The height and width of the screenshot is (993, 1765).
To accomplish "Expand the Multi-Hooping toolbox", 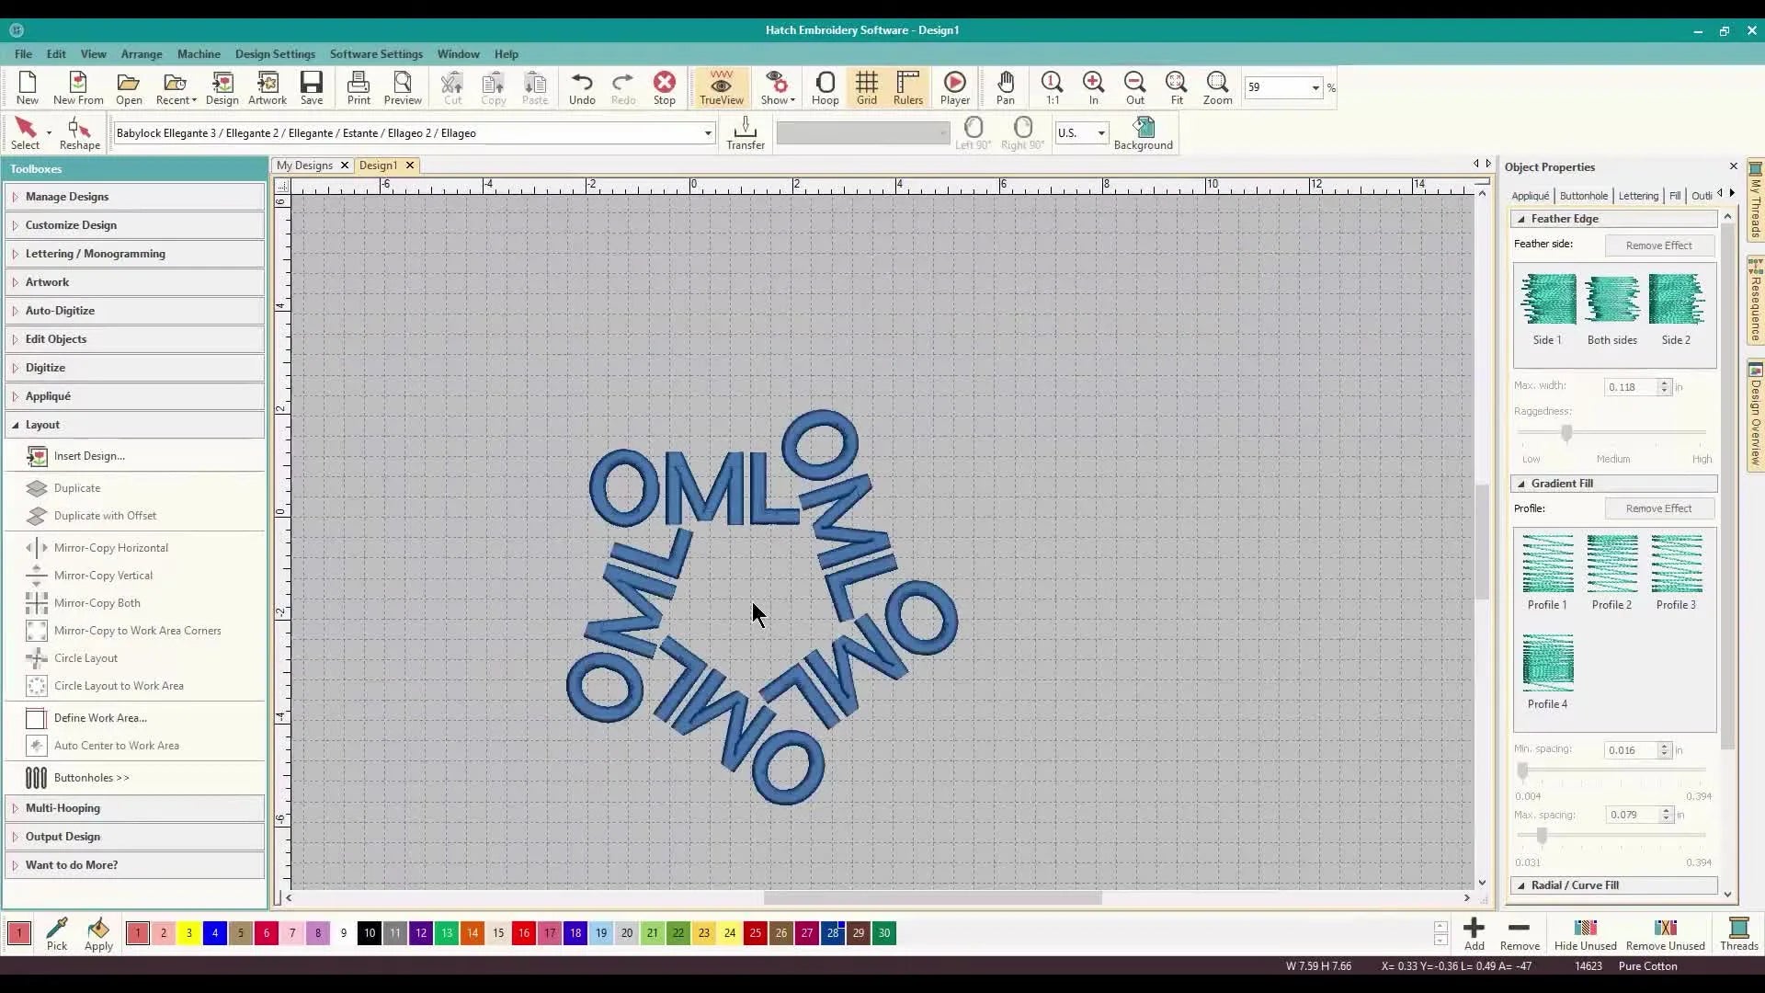I will [x=135, y=808].
